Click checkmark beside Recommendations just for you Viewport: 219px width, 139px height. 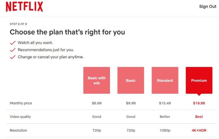[x=13, y=50]
